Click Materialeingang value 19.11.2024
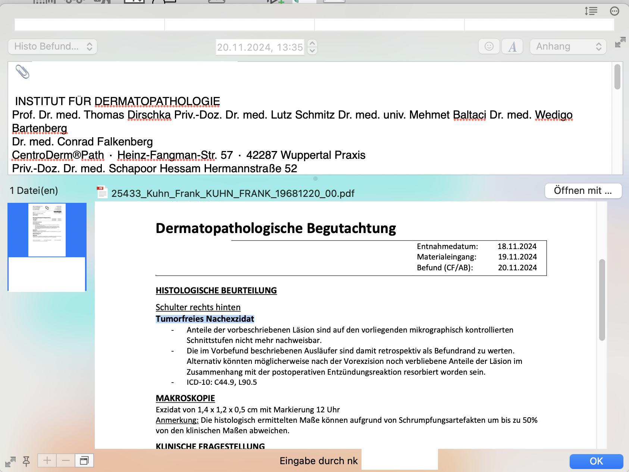Viewport: 629px width, 472px height. click(x=517, y=257)
